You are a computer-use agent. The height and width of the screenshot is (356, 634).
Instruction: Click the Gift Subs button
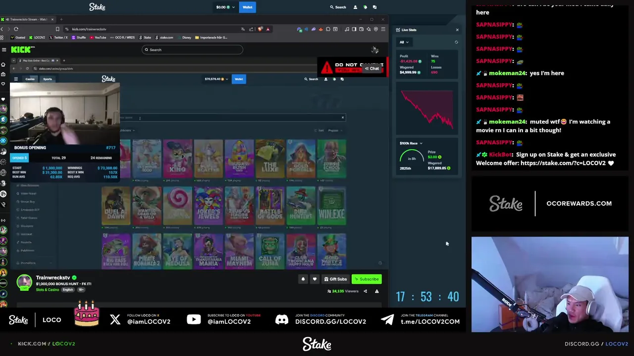point(336,279)
